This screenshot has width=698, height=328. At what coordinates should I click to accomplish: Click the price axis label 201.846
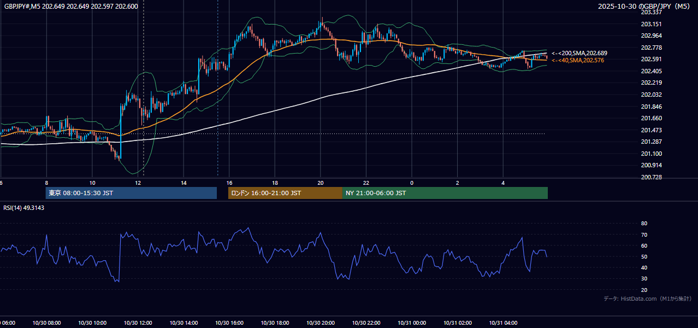(x=651, y=107)
